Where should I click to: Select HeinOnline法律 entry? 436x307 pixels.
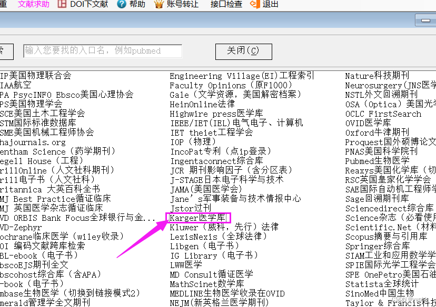pyautogui.click(x=202, y=104)
